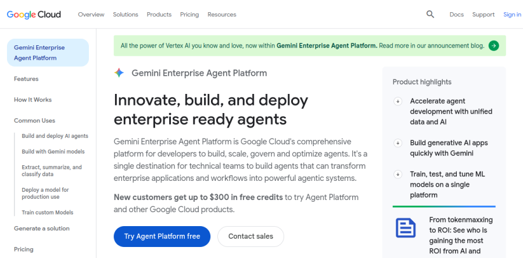The width and height of the screenshot is (523, 258).
Task: Click down-arrow icon beside Build generative AI apps
Action: (397, 143)
